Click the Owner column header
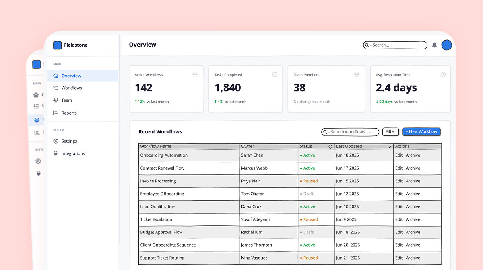Image resolution: width=483 pixels, height=270 pixels. [x=269, y=147]
